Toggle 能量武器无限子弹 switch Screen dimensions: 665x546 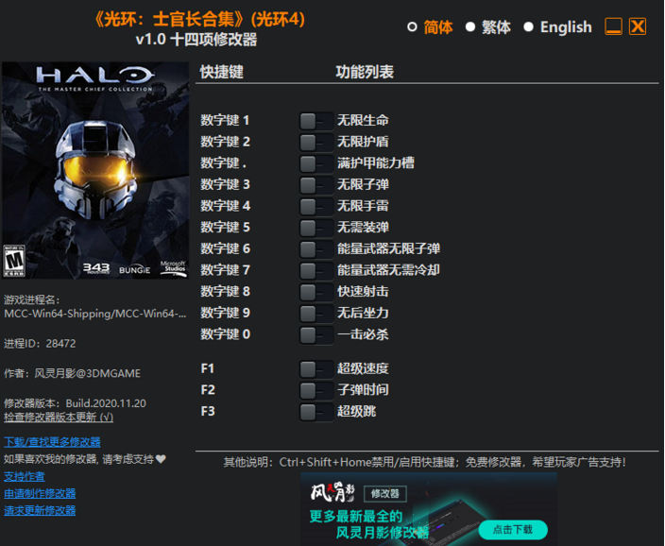coord(316,249)
